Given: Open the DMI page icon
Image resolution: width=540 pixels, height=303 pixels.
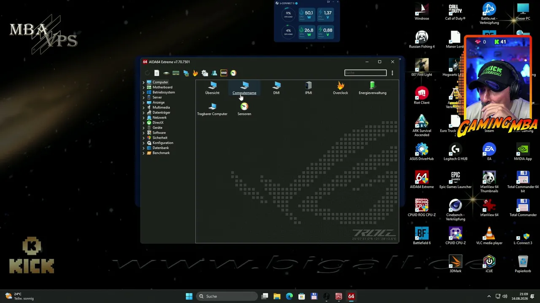Looking at the screenshot, I should [276, 88].
